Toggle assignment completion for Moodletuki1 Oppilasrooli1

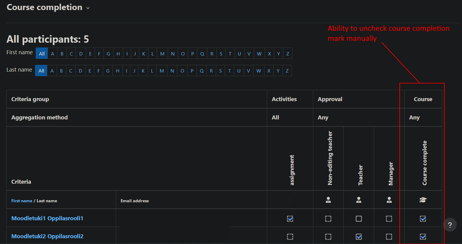290,219
